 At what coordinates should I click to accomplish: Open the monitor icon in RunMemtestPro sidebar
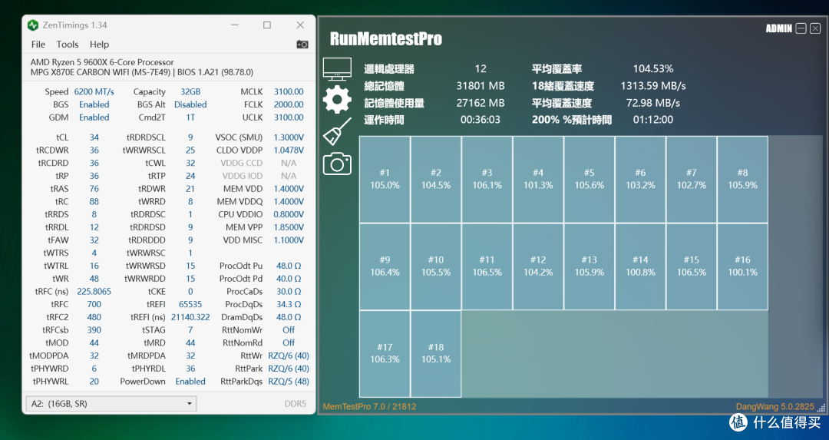[337, 69]
